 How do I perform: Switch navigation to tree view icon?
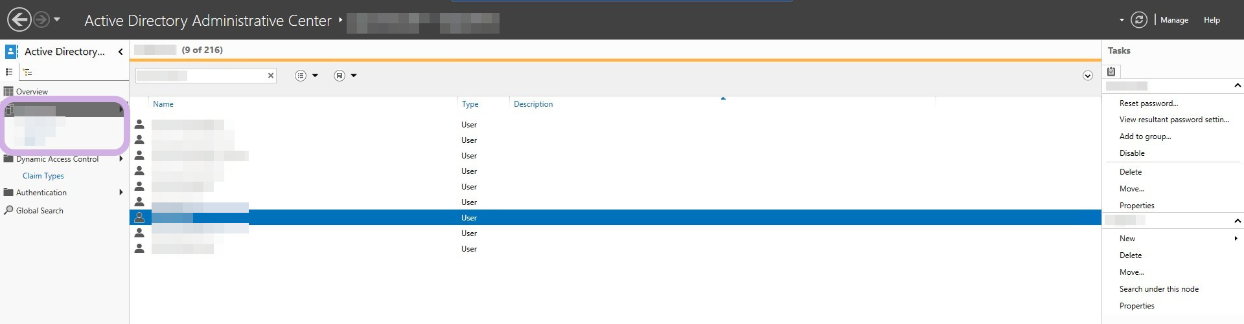coord(27,72)
